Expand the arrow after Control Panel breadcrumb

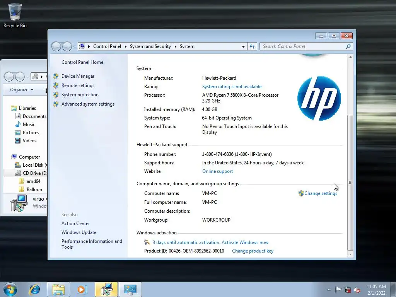(x=125, y=46)
